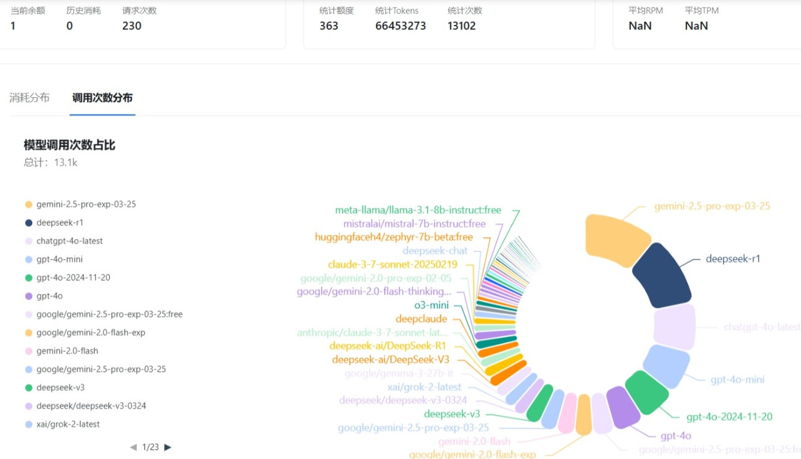801x459 pixels.
Task: Click the deepseek-chat chart label
Action: click(435, 251)
